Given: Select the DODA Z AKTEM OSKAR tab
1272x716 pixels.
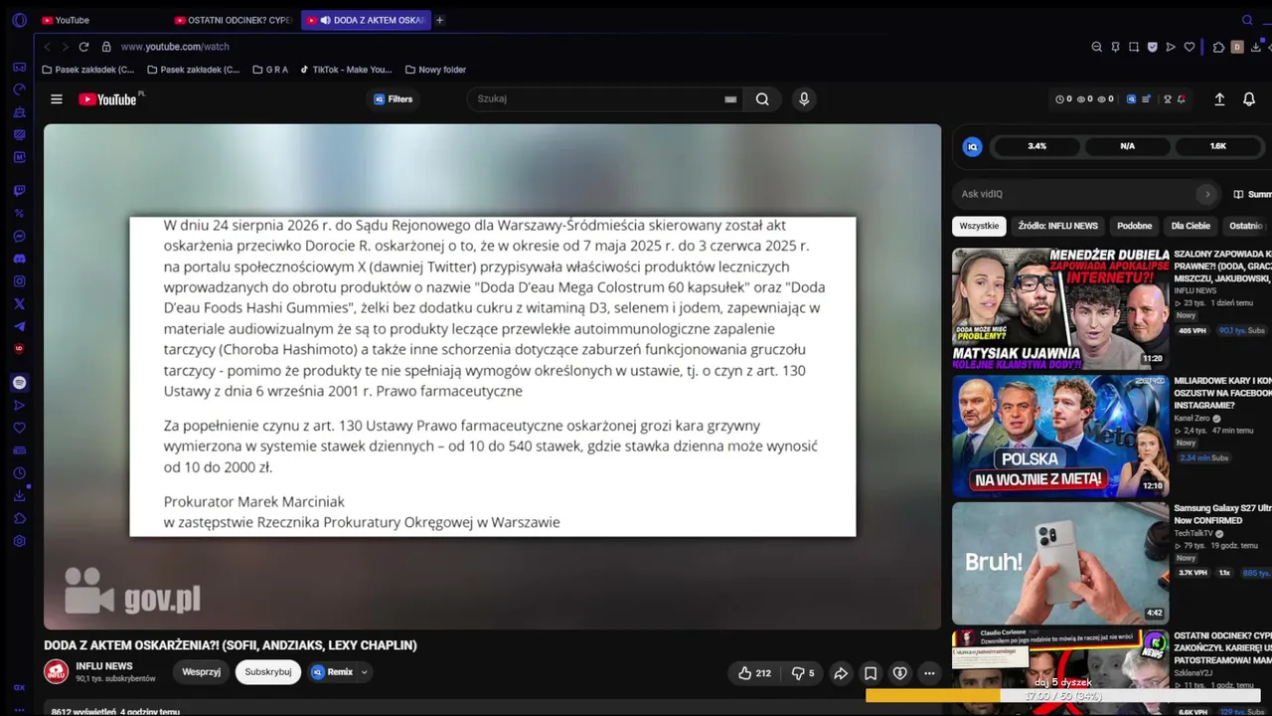Looking at the screenshot, I should point(366,20).
